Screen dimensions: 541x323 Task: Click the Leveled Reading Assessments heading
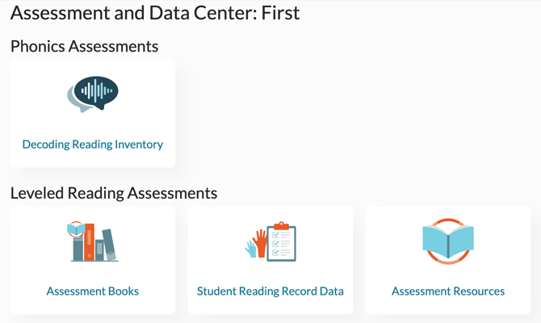tap(114, 193)
